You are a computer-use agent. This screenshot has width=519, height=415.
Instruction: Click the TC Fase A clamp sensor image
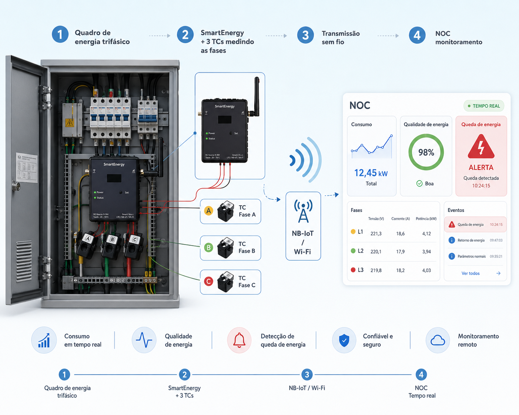(x=226, y=211)
